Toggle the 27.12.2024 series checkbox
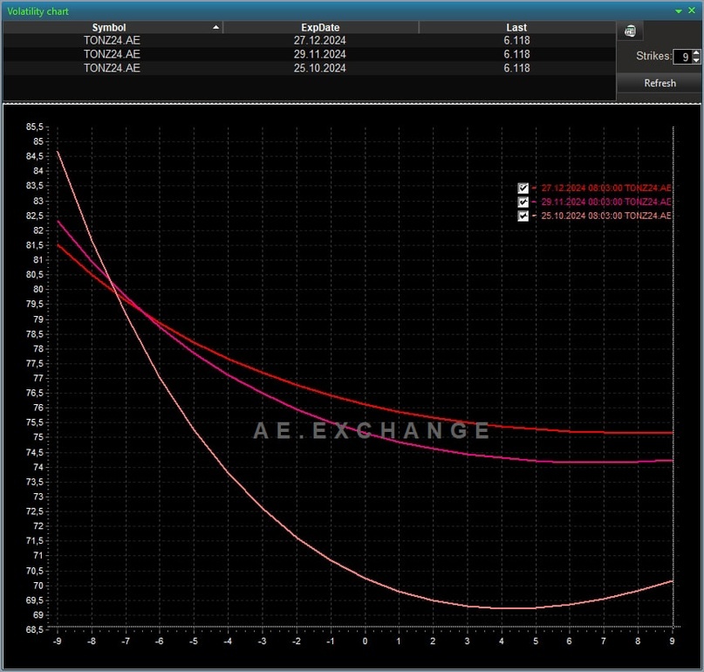The height and width of the screenshot is (672, 704). tap(523, 189)
